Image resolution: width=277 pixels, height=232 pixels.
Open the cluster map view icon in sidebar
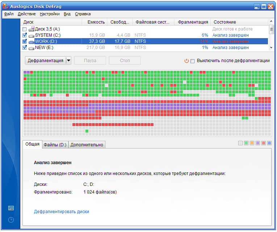click(11, 208)
